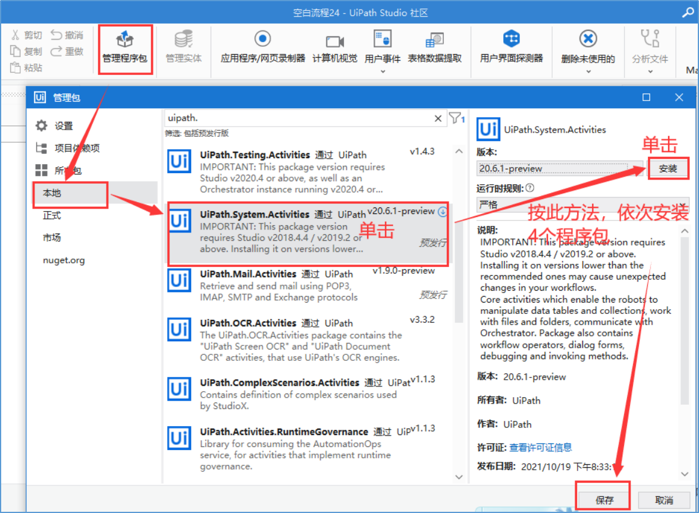Select Project Dependencies (项目依赖项) in sidebar
Screen dimensions: 699x513
tap(68, 148)
